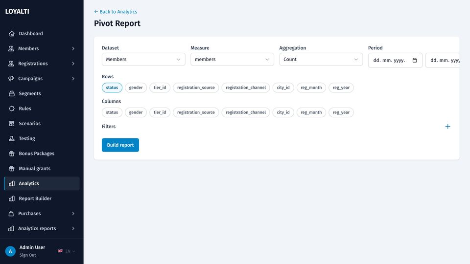Open Bonus Packages in sidebar
This screenshot has height=264, width=470.
42,153
